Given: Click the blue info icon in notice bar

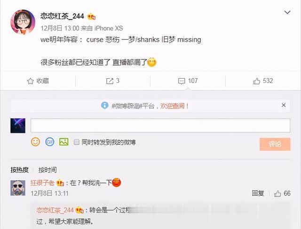Looking at the screenshot, I should pos(104,106).
